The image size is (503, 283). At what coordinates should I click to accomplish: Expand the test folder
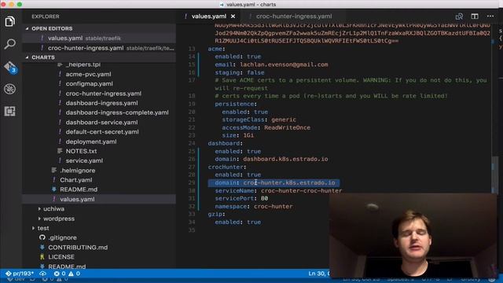click(x=43, y=228)
